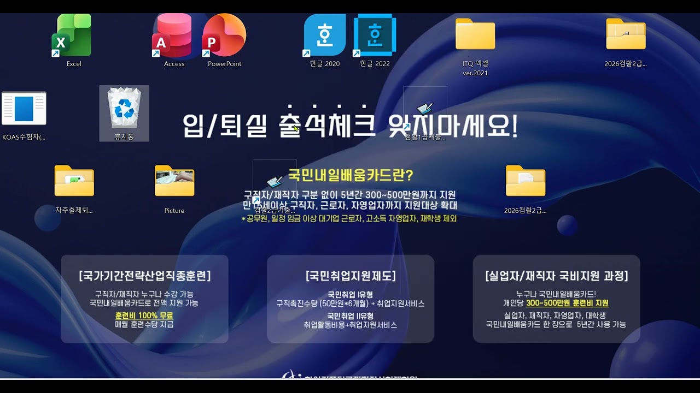Select the Access desktop shortcut
This screenshot has width=700, height=393.
pos(172,36)
